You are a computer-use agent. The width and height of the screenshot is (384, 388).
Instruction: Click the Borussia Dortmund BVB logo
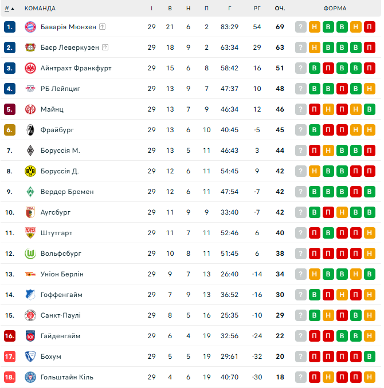(30, 171)
